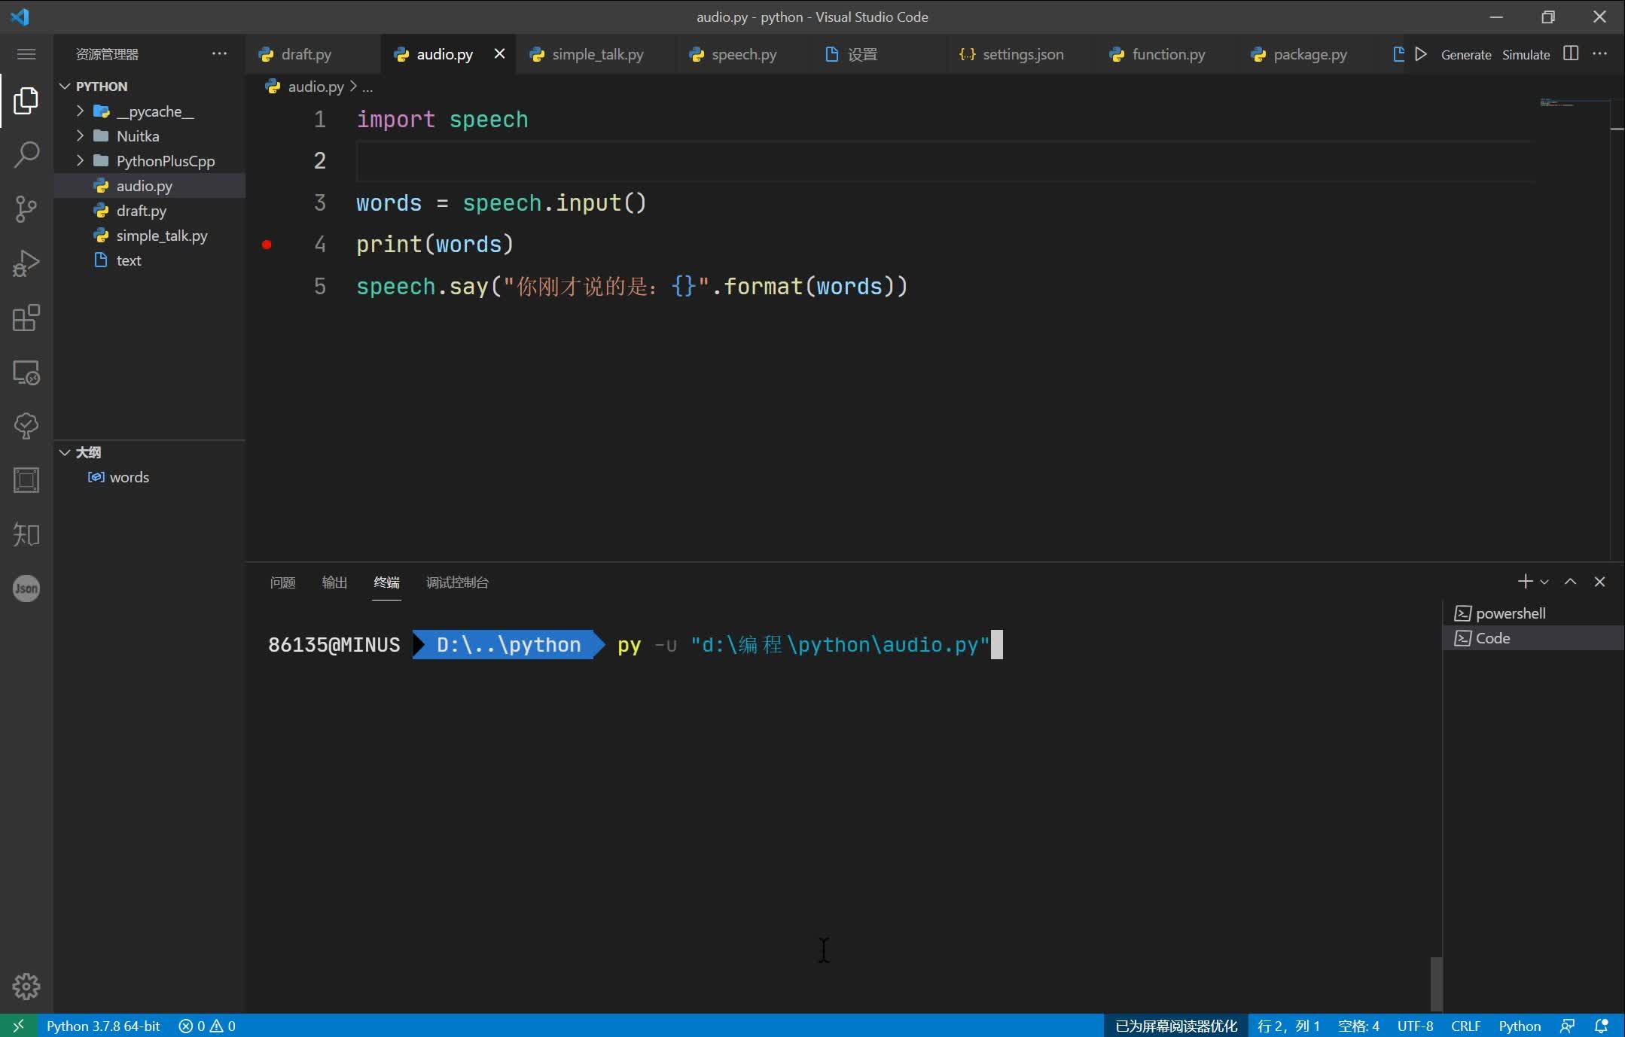Toggle the breakpoint on line 4
Screen dimensions: 1625x1037
(x=268, y=245)
